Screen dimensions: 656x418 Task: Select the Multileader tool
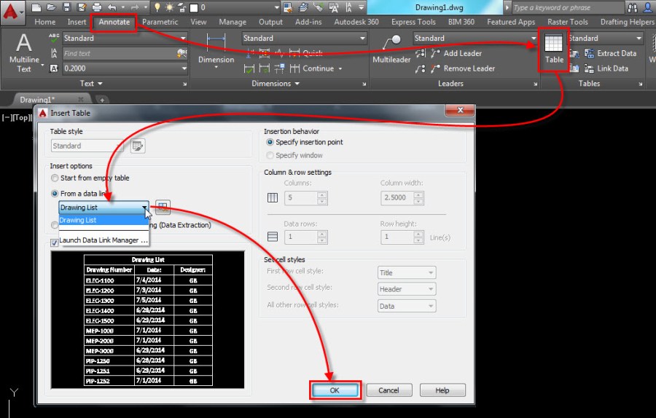point(391,50)
